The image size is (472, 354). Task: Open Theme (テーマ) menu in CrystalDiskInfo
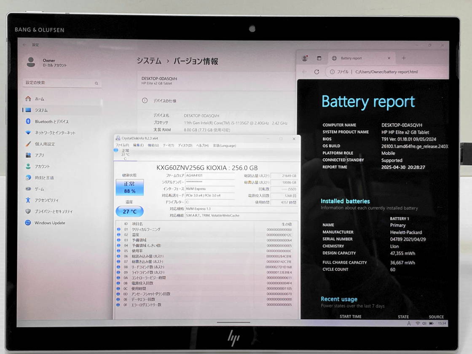pos(169,145)
